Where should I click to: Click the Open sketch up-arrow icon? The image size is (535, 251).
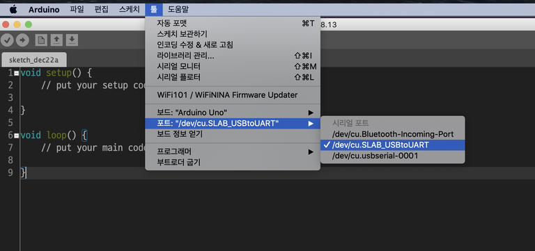pos(56,40)
